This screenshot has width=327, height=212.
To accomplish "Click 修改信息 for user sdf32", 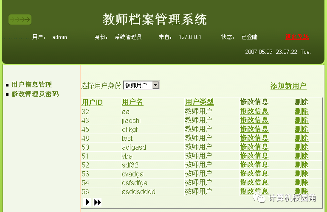I will point(254,165).
